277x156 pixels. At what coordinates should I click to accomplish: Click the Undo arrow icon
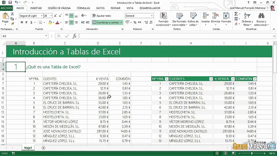(x=16, y=2)
